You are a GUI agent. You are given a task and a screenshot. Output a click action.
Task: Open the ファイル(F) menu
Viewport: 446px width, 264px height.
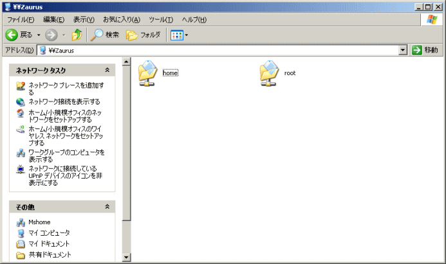tap(21, 19)
